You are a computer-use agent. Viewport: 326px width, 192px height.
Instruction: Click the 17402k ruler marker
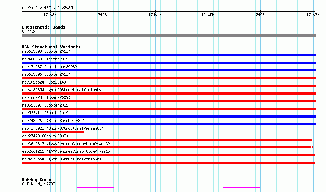pos(50,15)
